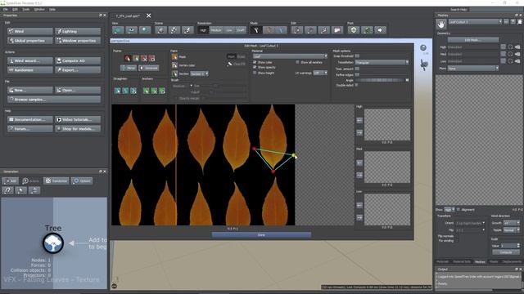
Task: Select the High LOD mesh thumbnail
Action: 387,124
